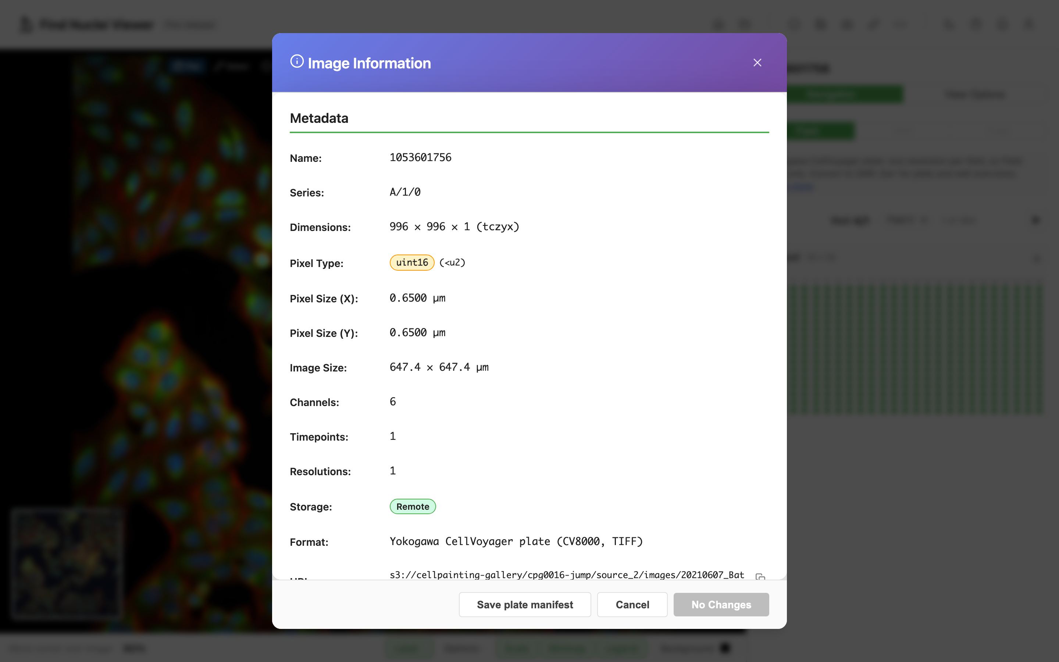Click the Image Information title text
Viewport: 1059px width, 662px height.
(369, 64)
